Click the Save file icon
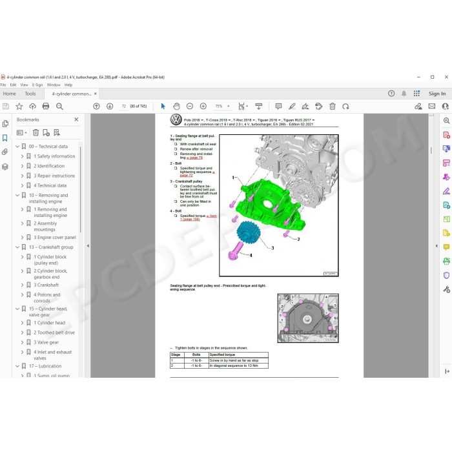452x452 pixels. (x=5, y=107)
